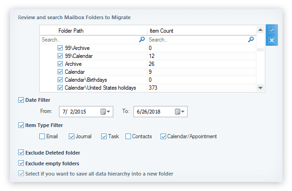
Task: Expand the To date dropdown arrow
Action: pyautogui.click(x=184, y=112)
